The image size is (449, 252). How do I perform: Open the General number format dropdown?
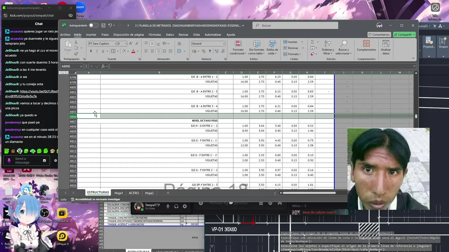[223, 44]
